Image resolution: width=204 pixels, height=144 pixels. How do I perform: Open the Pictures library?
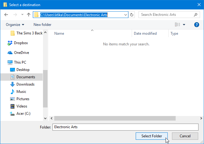[x=23, y=99]
